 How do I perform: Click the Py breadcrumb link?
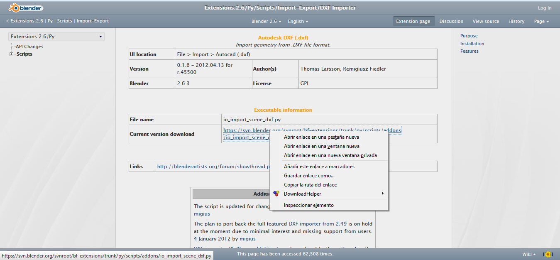point(50,21)
